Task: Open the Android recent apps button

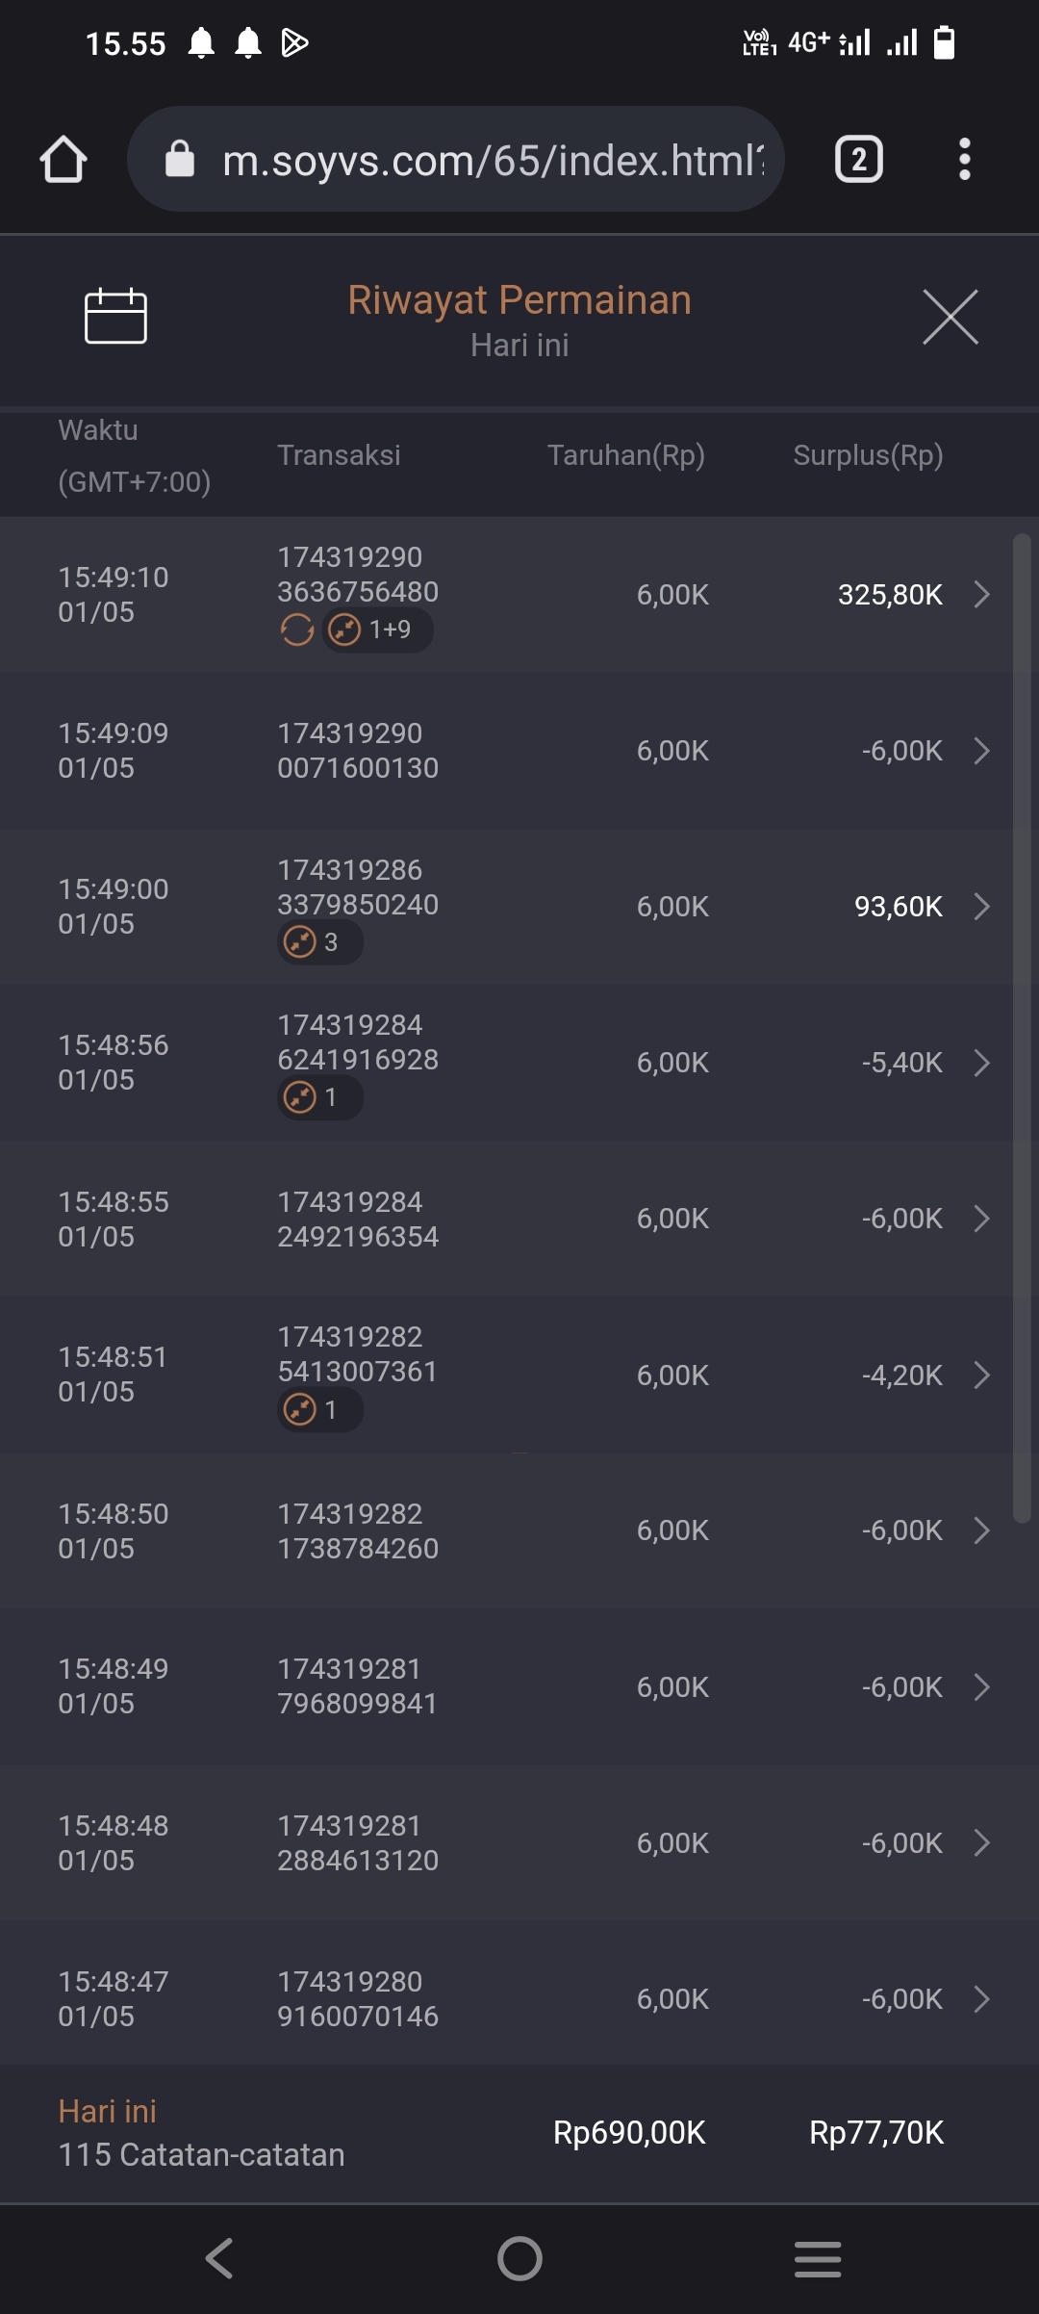Action: 818,2258
